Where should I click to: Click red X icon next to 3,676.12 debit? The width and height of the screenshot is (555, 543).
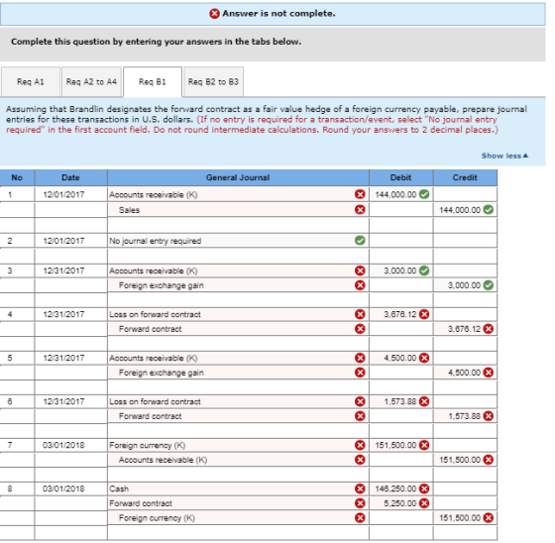[x=424, y=314]
